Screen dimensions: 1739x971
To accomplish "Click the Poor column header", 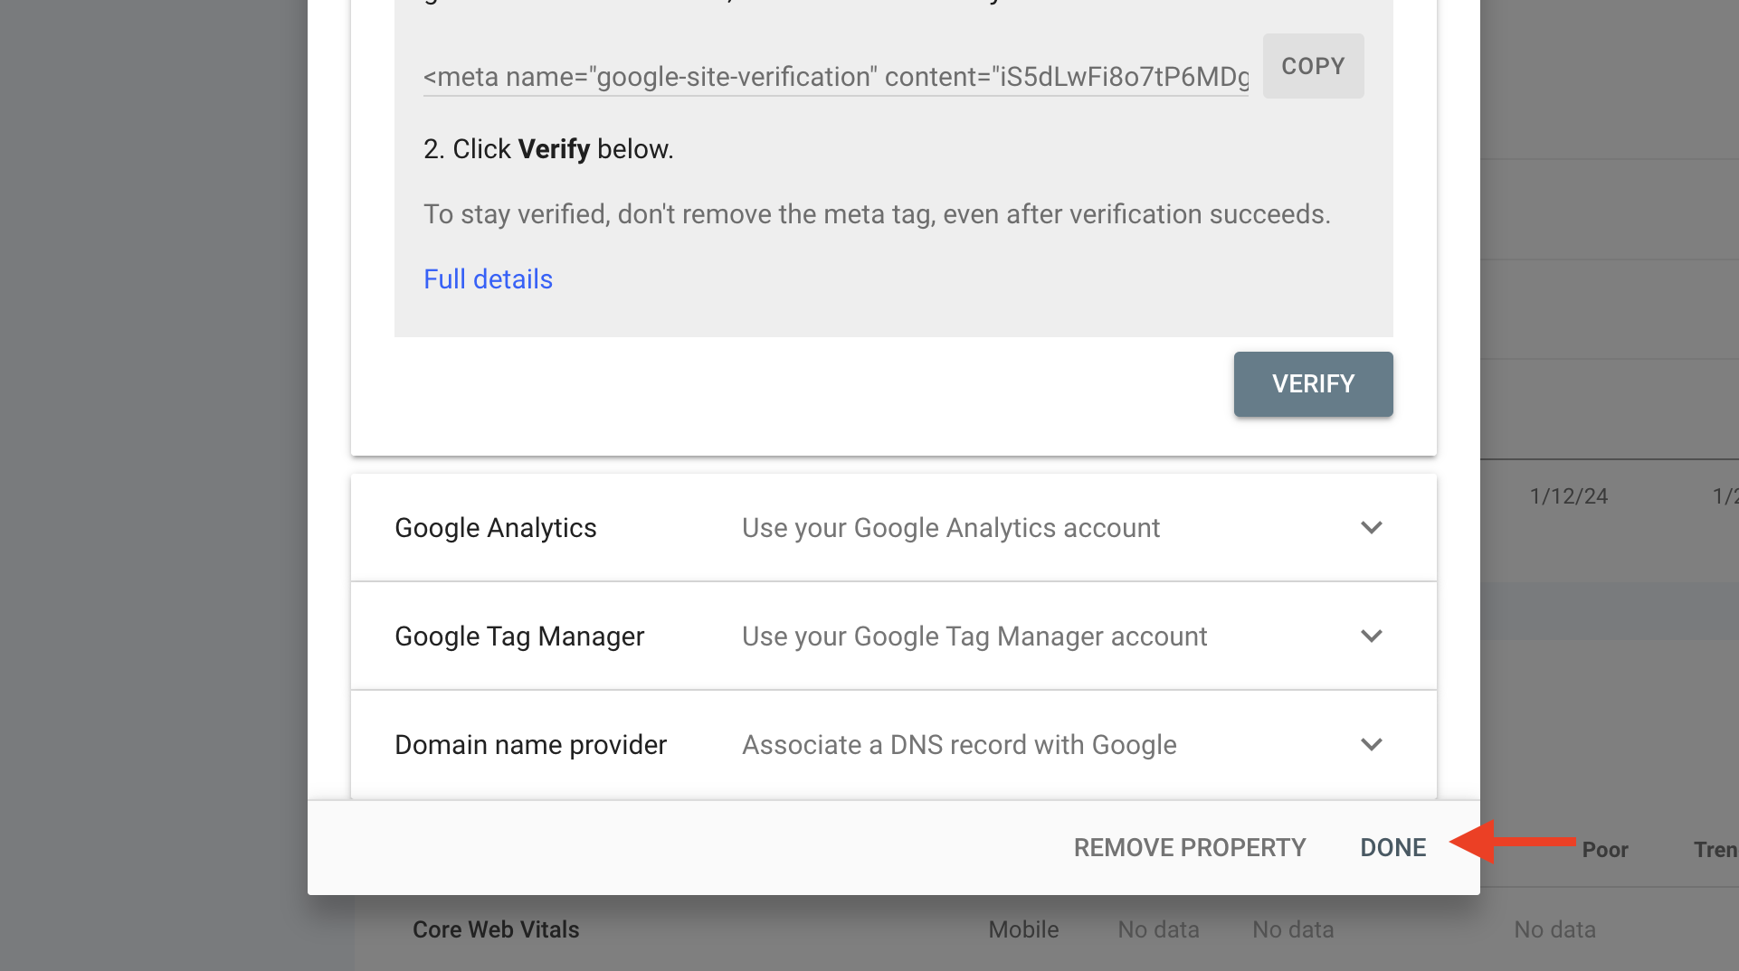I will [x=1605, y=849].
